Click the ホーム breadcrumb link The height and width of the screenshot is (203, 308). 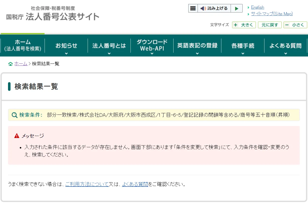[x=21, y=64]
